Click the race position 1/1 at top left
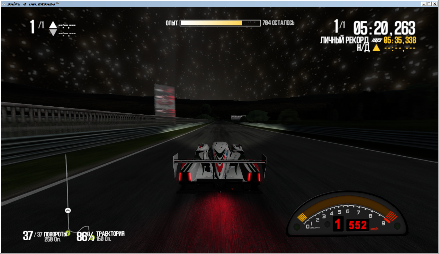 pyautogui.click(x=37, y=27)
